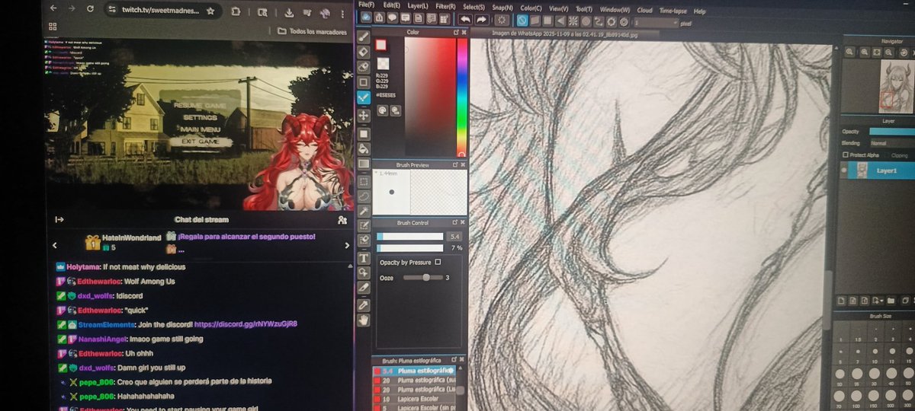Select the Eraser tool below the Brush
Image resolution: width=915 pixels, height=411 pixels.
tap(364, 52)
